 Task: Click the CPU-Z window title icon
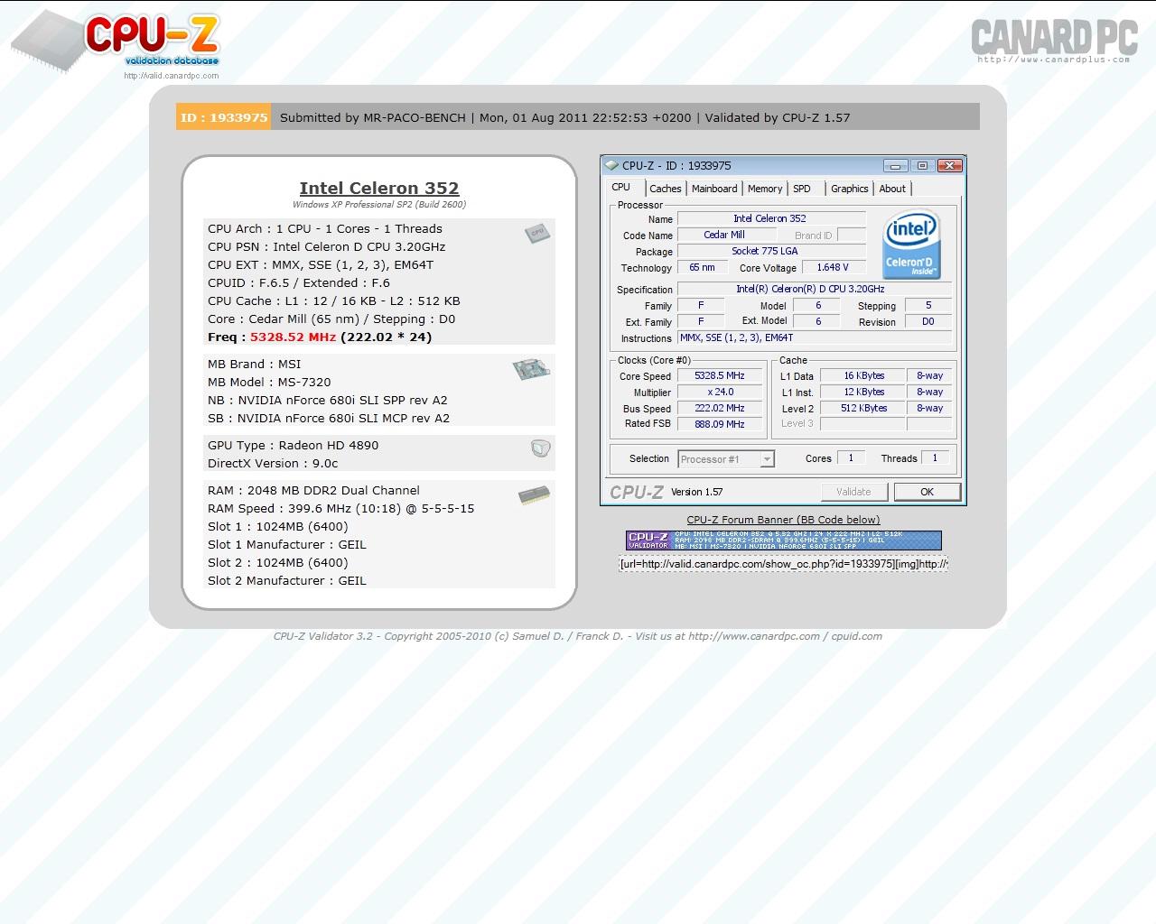click(611, 165)
